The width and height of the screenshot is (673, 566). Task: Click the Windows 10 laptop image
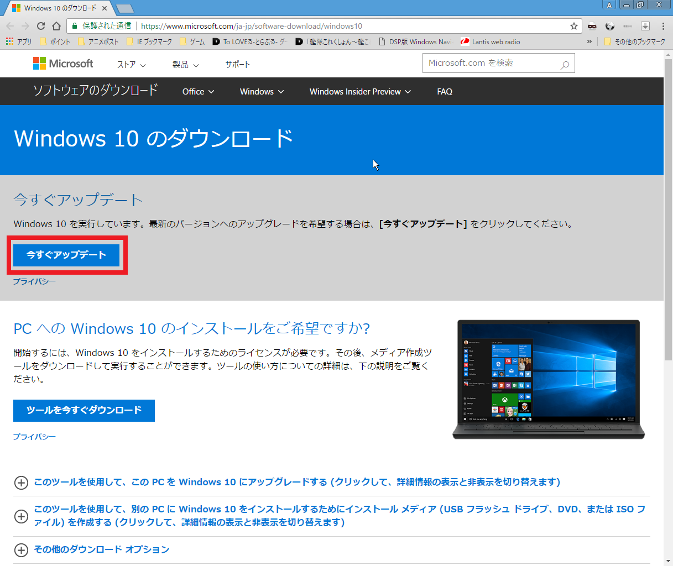[549, 379]
